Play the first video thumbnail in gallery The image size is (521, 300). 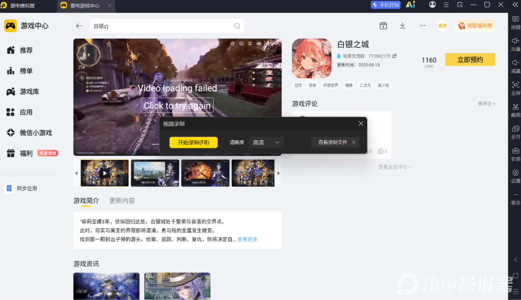pyautogui.click(x=104, y=173)
